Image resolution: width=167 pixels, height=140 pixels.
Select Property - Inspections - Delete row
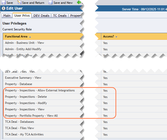pos(26,97)
